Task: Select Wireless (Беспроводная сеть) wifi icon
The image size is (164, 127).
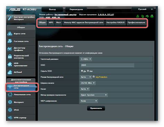Action: pyautogui.click(x=10, y=87)
